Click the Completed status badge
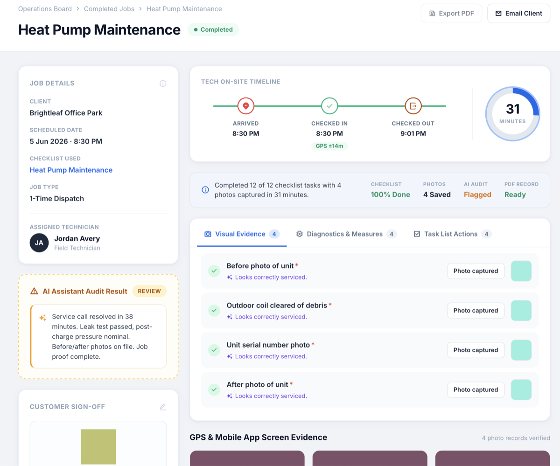 [x=213, y=30]
